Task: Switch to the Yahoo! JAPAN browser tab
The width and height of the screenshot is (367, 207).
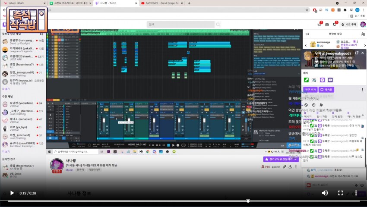Action: pyautogui.click(x=23, y=3)
